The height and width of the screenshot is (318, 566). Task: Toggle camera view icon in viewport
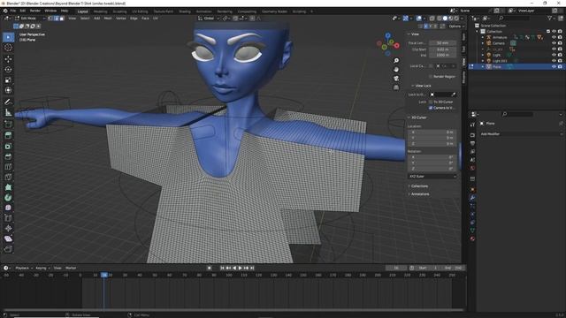396,79
